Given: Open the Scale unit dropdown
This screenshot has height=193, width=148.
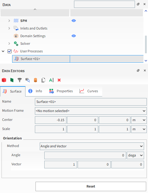Looking at the screenshot, I should (139, 129).
